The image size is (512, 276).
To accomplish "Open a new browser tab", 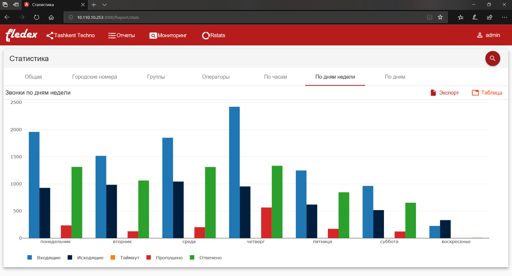I will (x=94, y=5).
